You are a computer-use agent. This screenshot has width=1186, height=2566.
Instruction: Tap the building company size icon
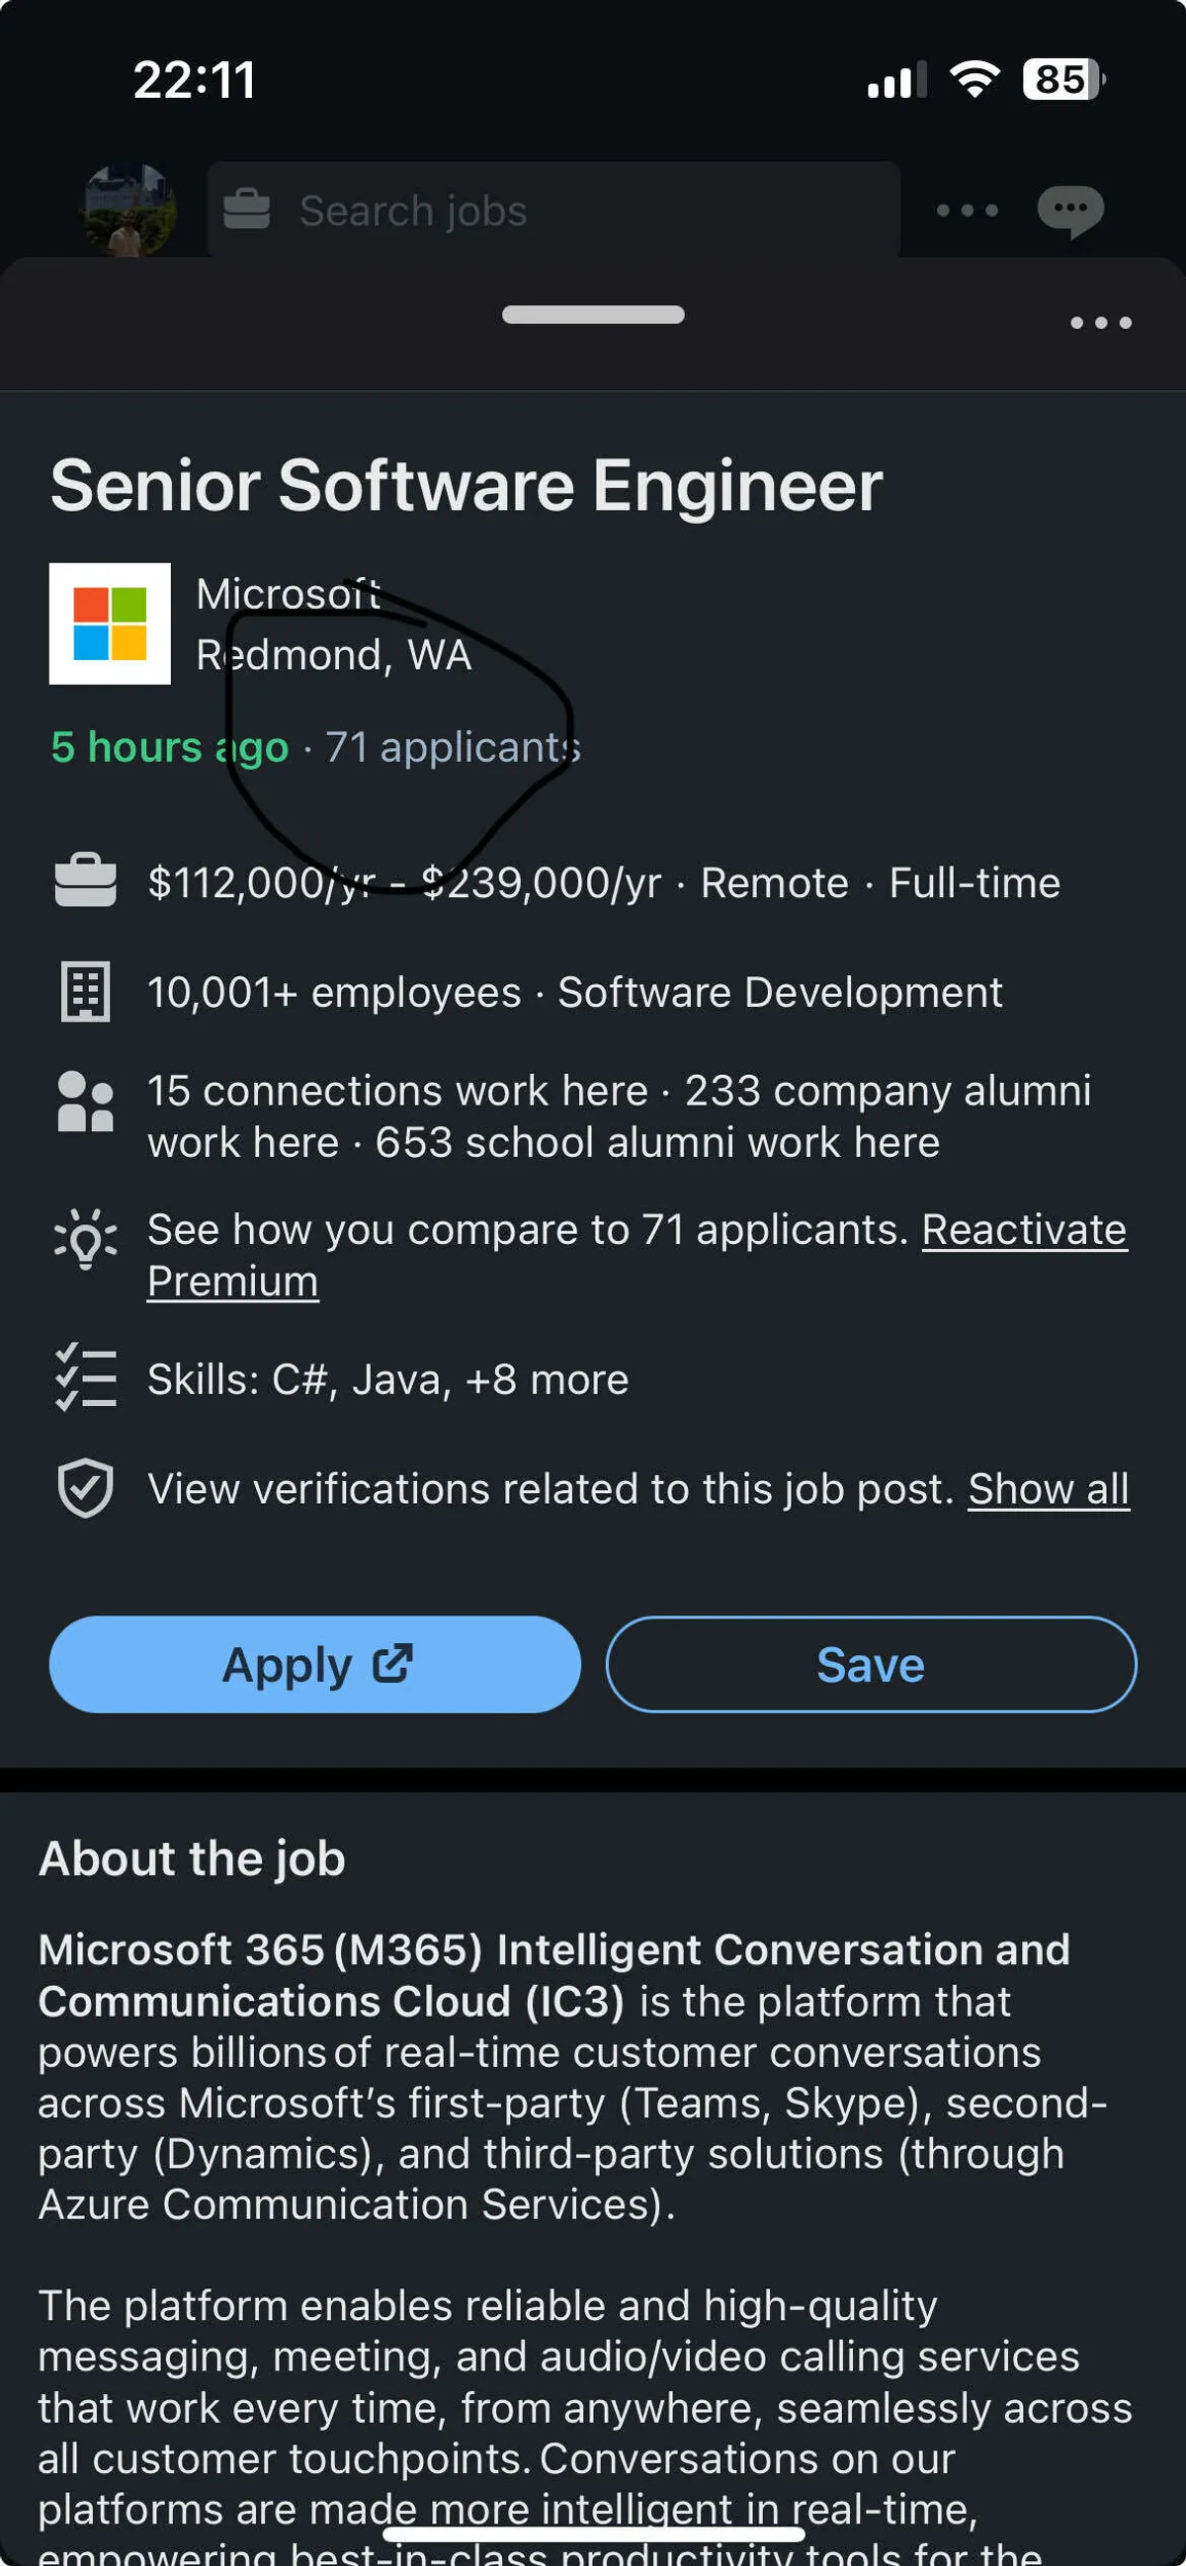(86, 992)
